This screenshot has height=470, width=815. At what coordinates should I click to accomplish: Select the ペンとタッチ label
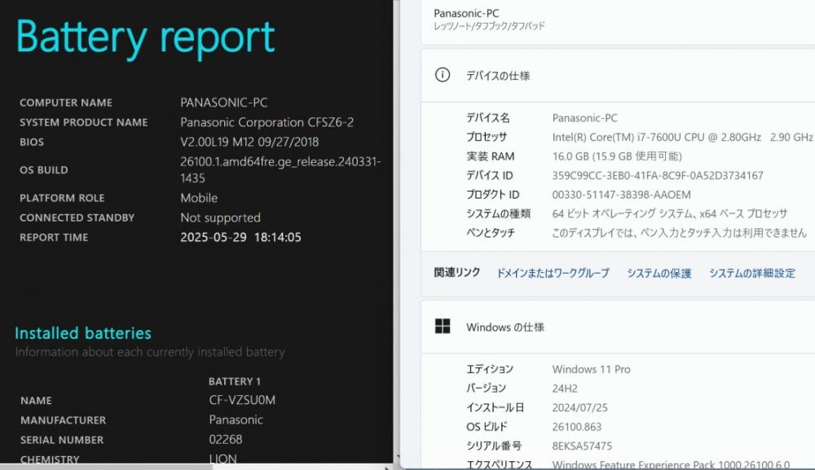coord(490,233)
